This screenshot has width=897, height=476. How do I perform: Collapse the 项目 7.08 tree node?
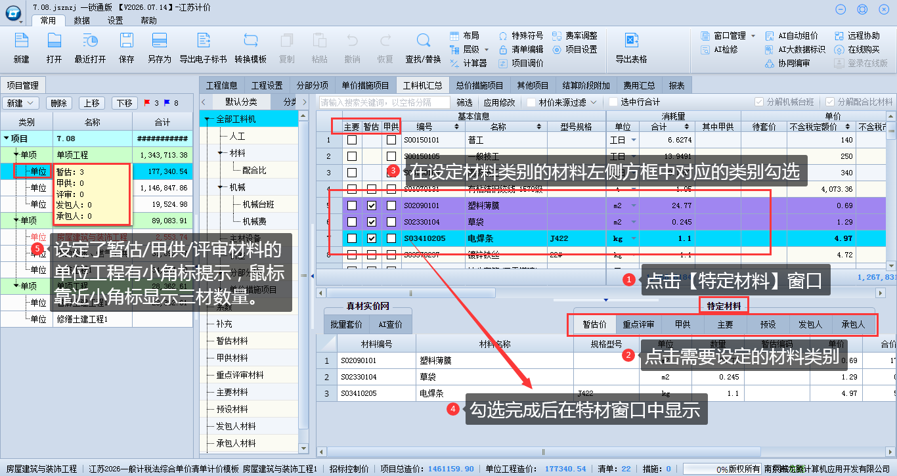pyautogui.click(x=7, y=139)
